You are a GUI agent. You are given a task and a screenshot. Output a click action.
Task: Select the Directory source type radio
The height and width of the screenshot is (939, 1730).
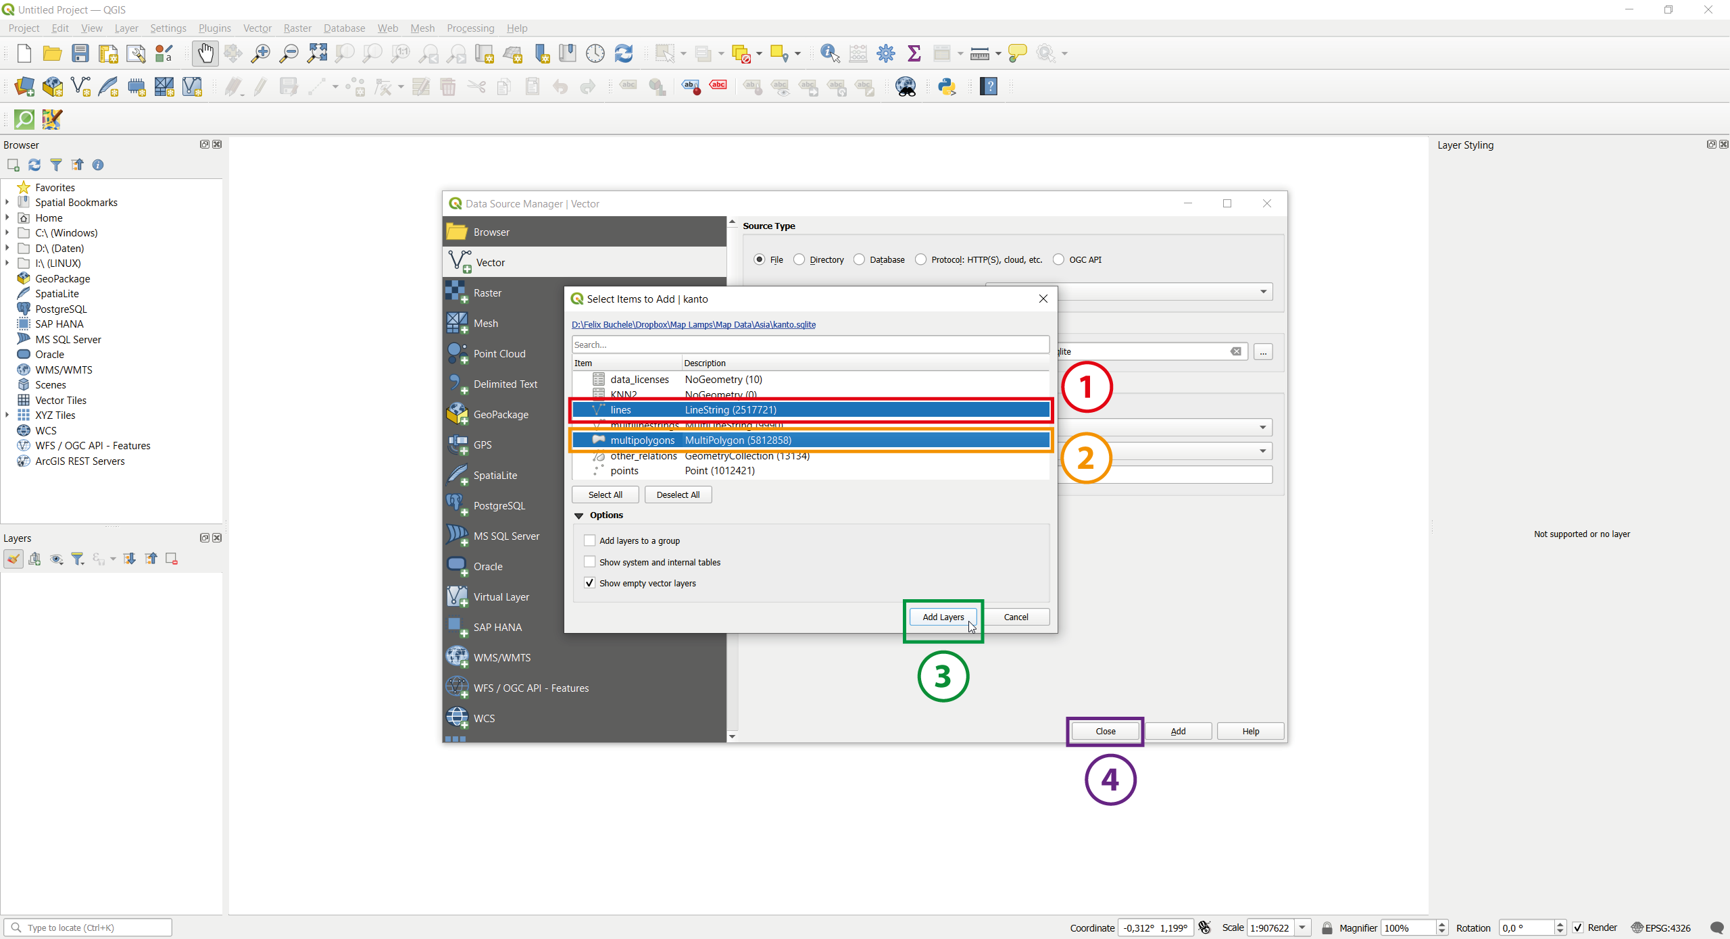(x=799, y=259)
